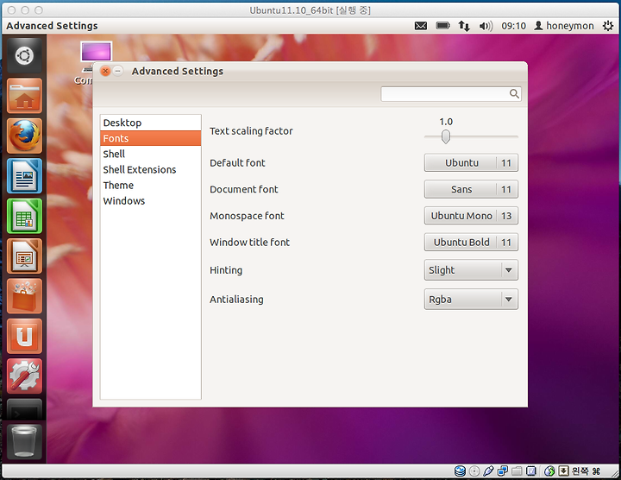Click the search magnifier icon in Advanced Settings
Screen dimensions: 621x480
[x=514, y=94]
